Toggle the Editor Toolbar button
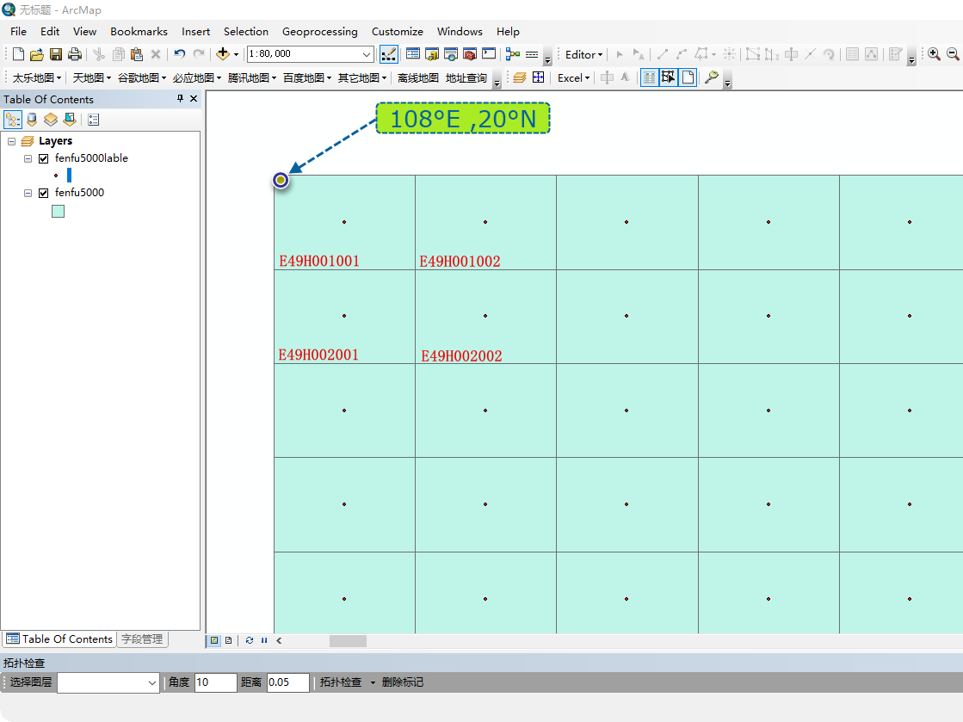The height and width of the screenshot is (722, 963). [x=389, y=54]
